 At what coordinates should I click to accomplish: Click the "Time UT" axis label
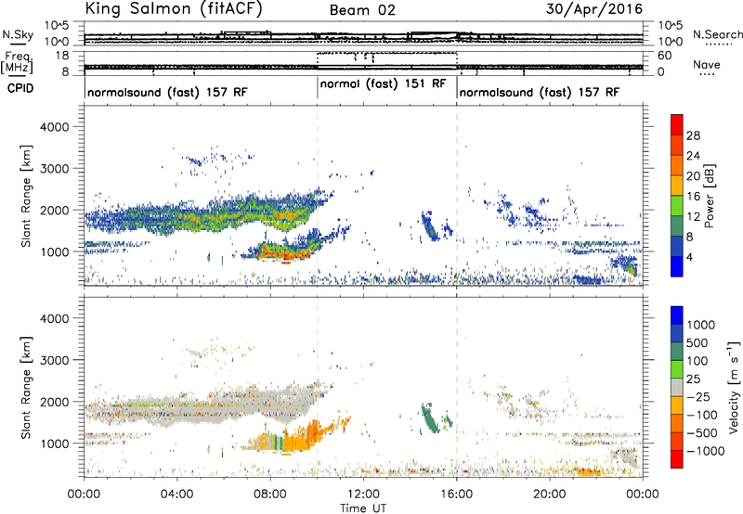363,508
